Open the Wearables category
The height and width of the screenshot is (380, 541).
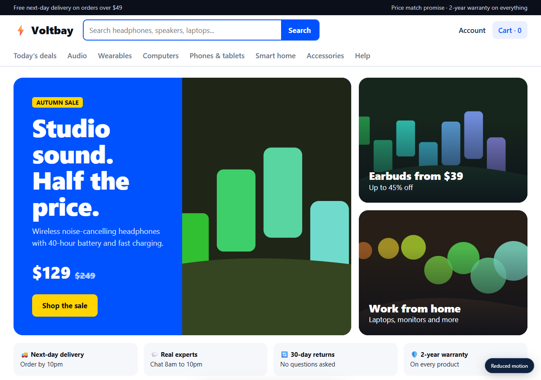[115, 56]
